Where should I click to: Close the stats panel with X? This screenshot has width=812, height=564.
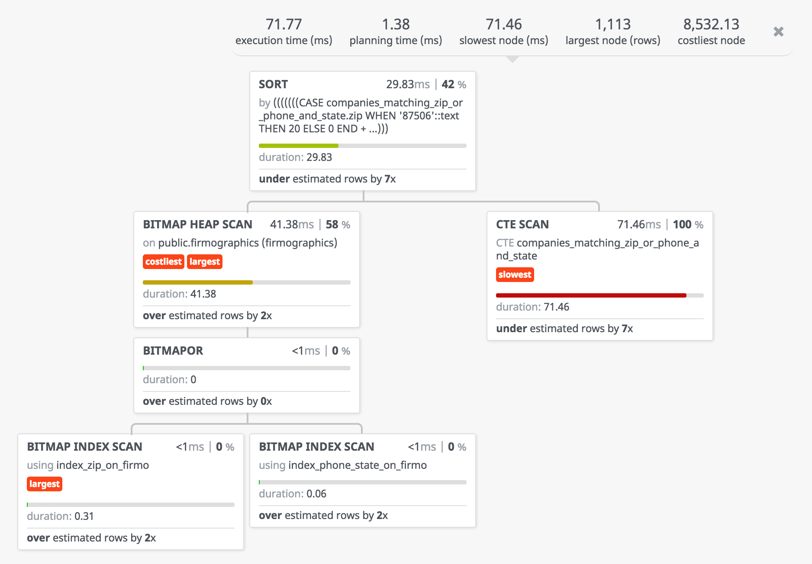pyautogui.click(x=778, y=32)
